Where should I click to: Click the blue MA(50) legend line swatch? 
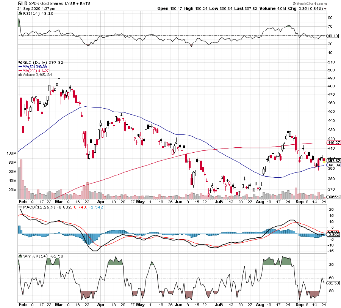(20, 67)
